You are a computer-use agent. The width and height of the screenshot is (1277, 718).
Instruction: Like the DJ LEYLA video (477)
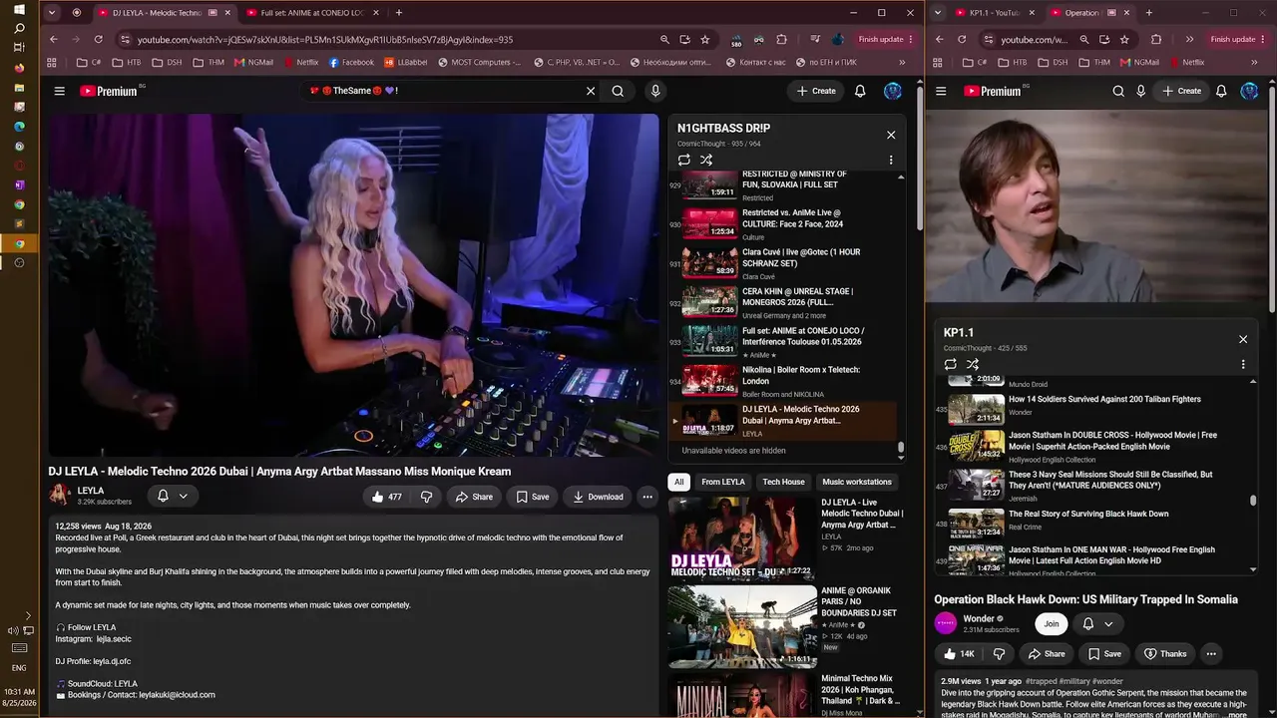(387, 497)
